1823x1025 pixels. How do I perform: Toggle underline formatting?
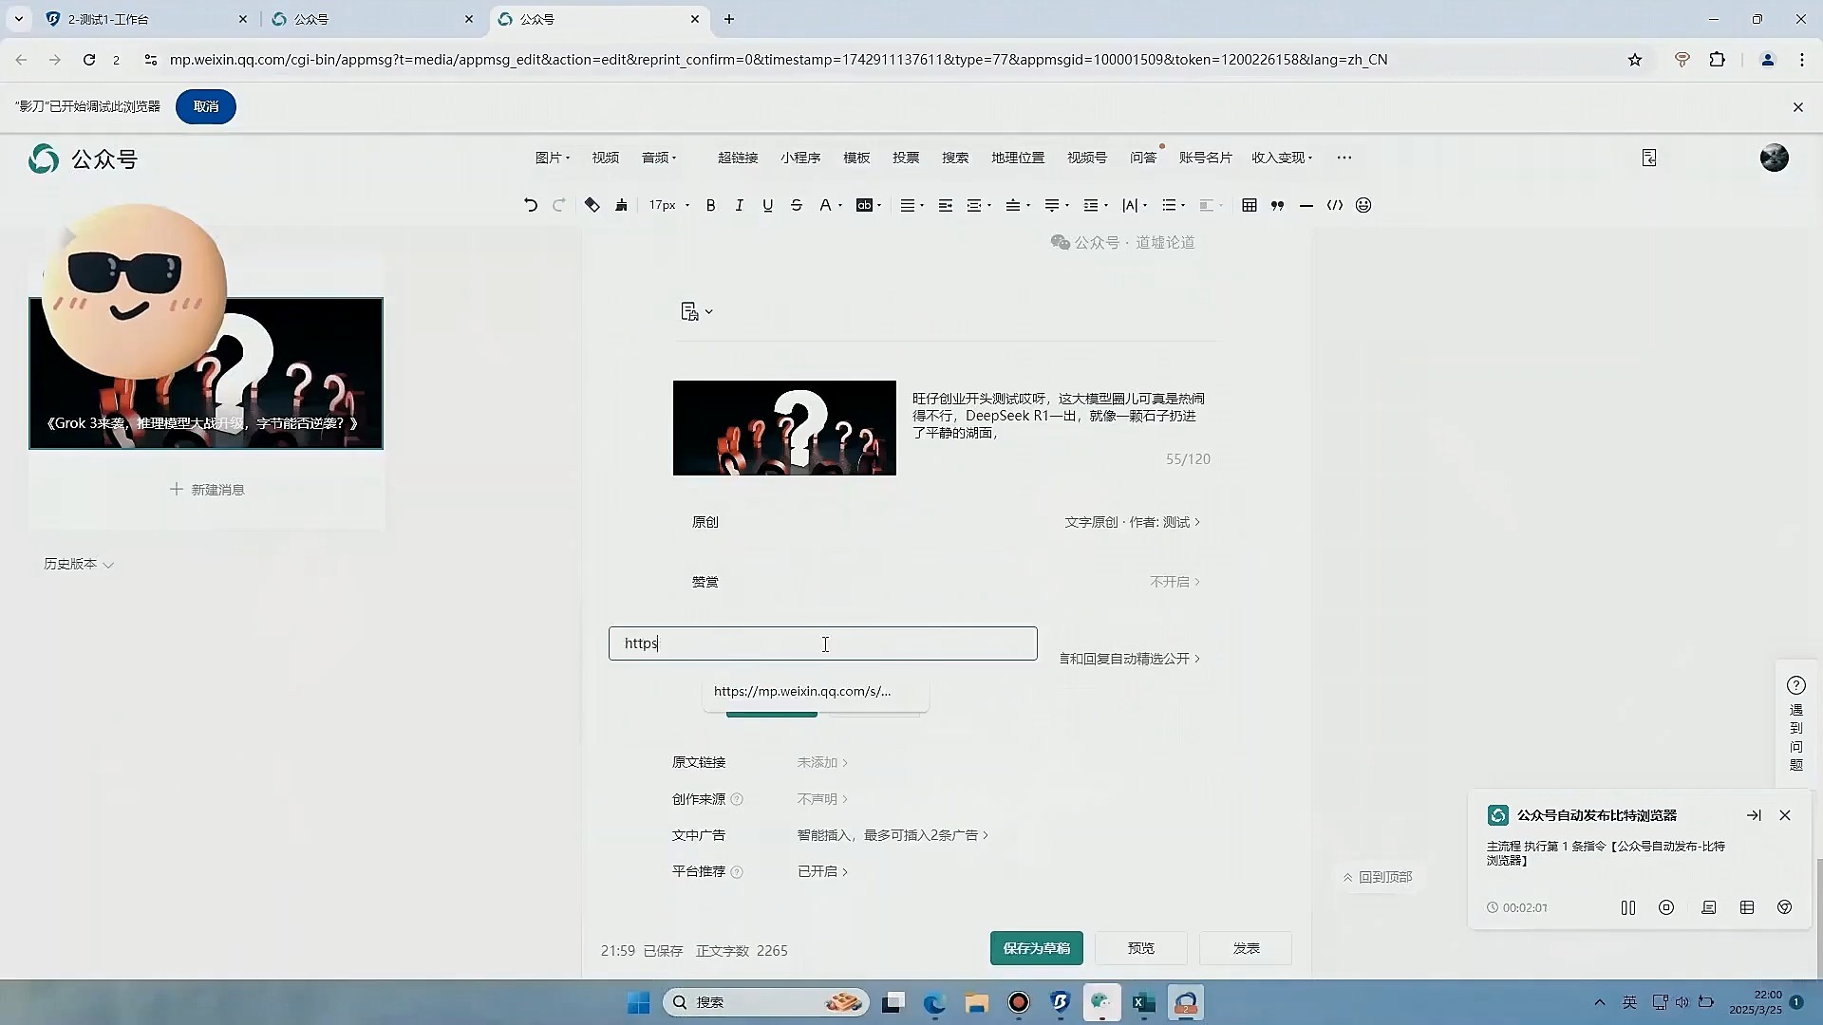[767, 205]
